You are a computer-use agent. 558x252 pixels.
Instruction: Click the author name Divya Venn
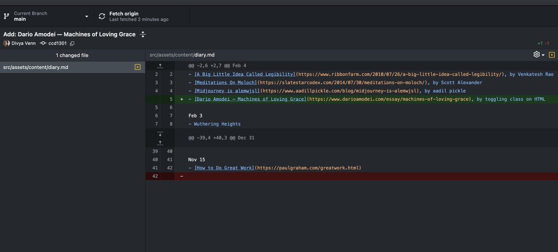click(23, 43)
